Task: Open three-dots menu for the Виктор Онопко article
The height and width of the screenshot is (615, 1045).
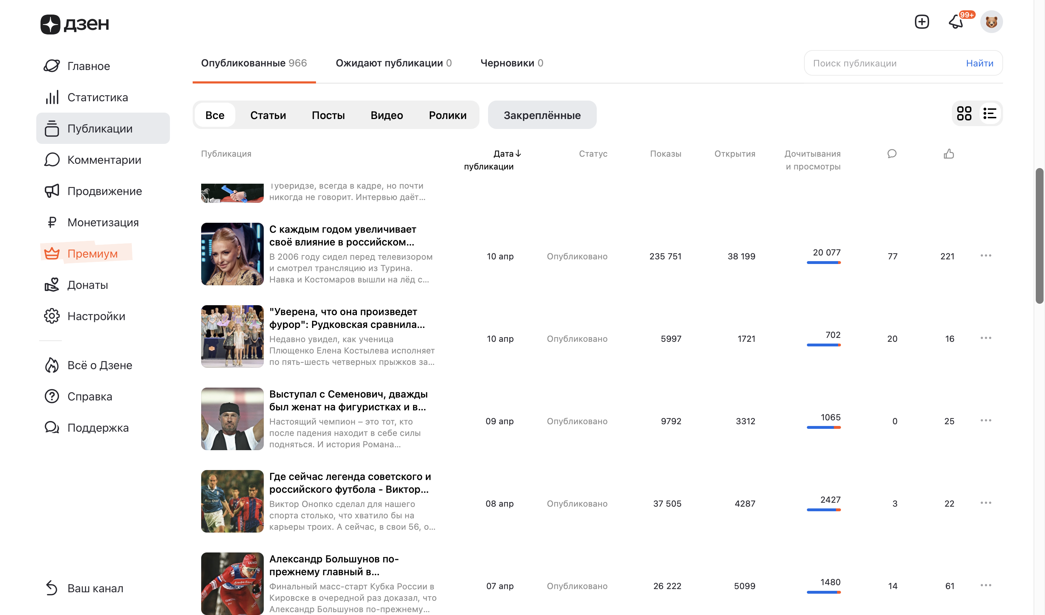Action: point(986,503)
